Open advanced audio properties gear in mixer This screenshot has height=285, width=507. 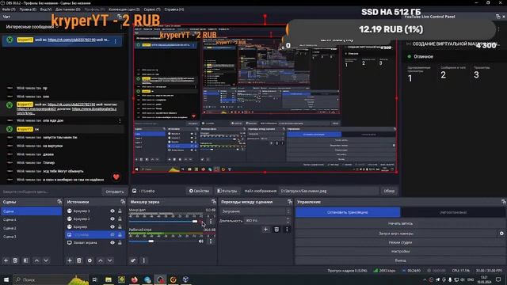point(133,260)
